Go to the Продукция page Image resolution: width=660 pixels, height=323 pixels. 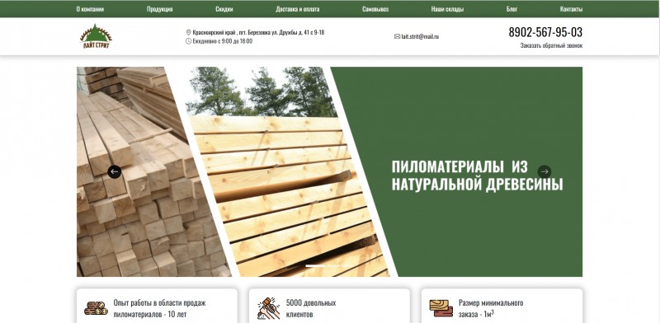pos(159,9)
